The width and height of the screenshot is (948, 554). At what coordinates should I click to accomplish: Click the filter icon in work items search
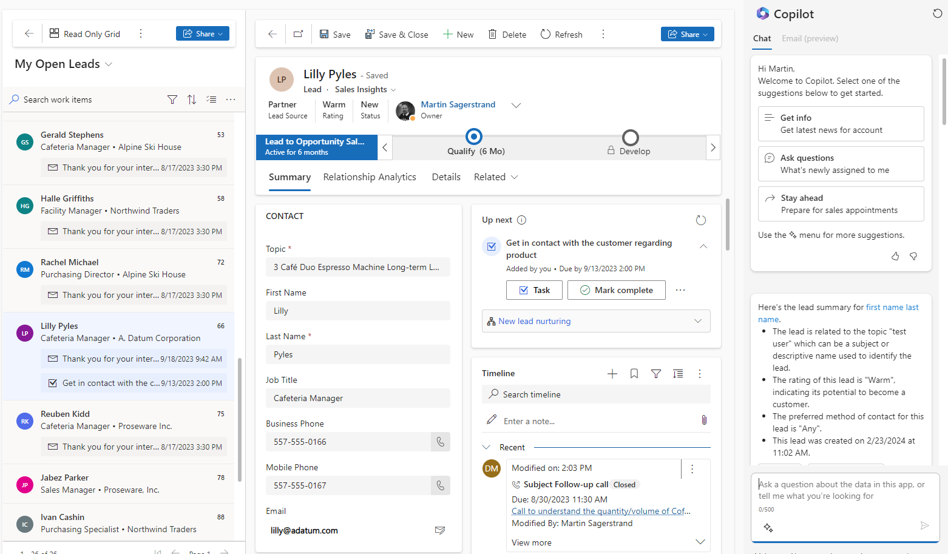pyautogui.click(x=172, y=100)
